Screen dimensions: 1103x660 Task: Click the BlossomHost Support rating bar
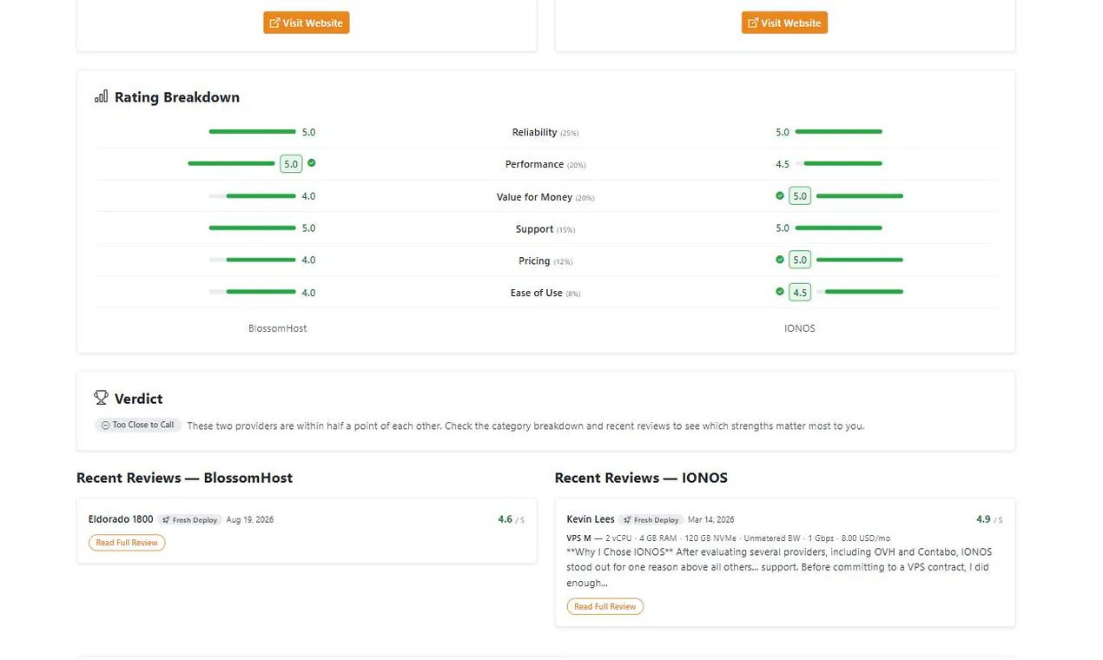point(252,228)
